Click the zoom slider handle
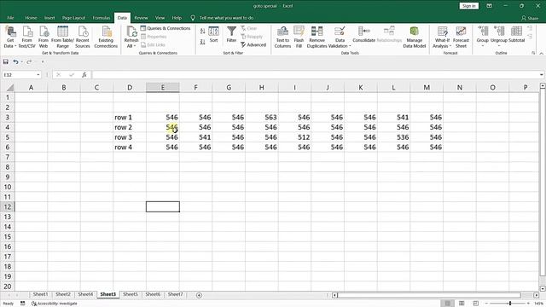Image resolution: width=546 pixels, height=307 pixels. (x=510, y=304)
